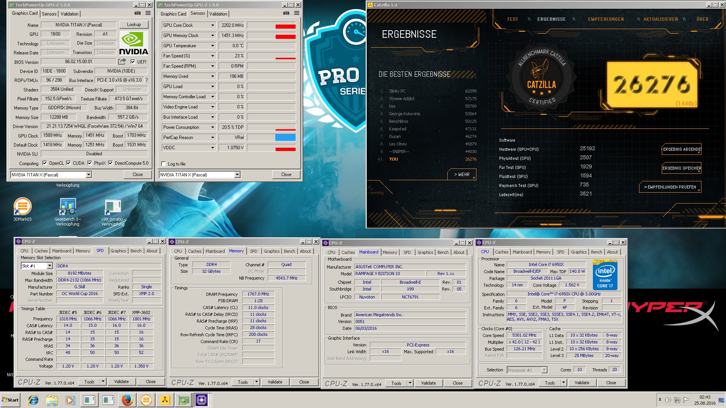Image resolution: width=726 pixels, height=408 pixels.
Task: Open the Slot #1 memory slot dropdown
Action: coord(37,266)
